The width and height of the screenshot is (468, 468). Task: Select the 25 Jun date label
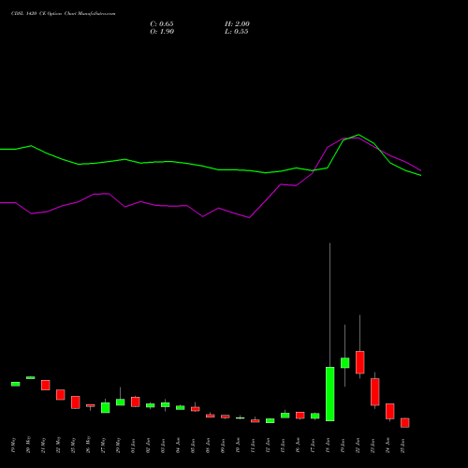coord(402,446)
